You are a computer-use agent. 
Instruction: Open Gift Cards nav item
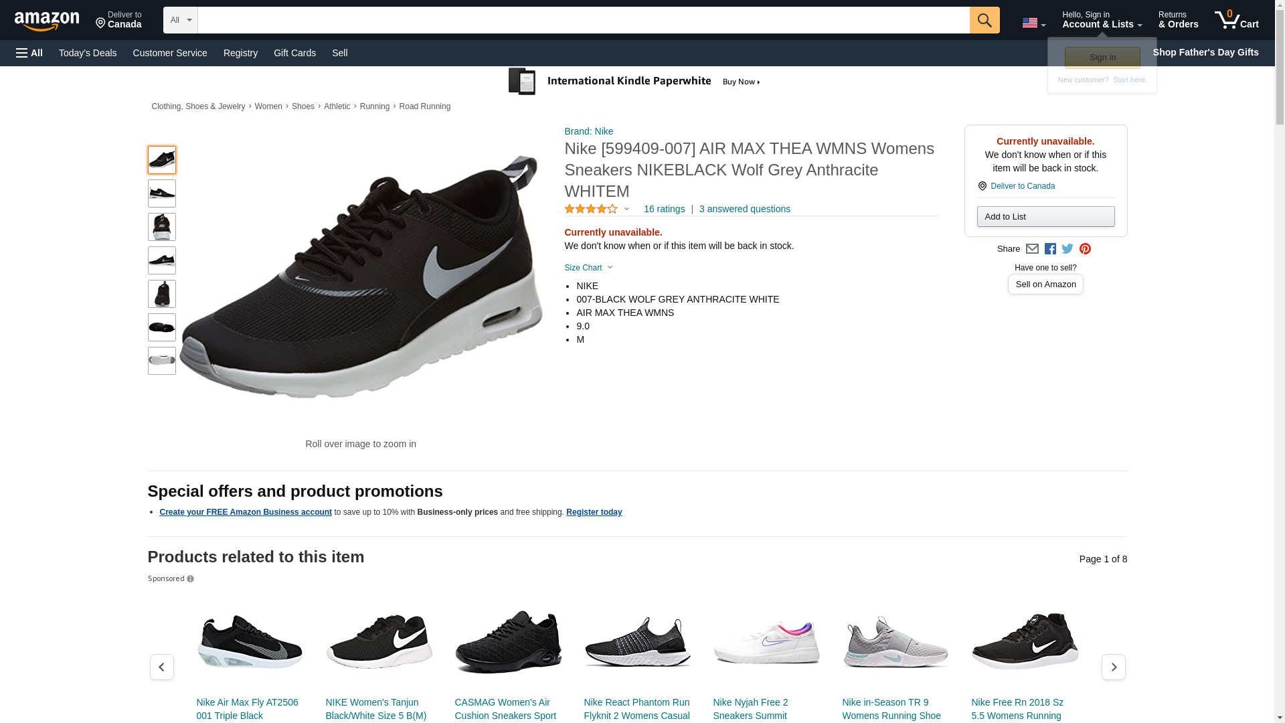(294, 53)
